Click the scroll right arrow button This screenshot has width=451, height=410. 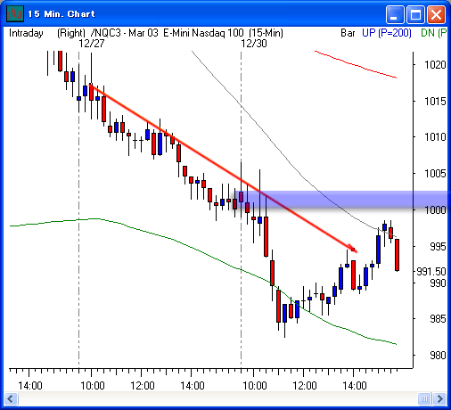(439, 398)
